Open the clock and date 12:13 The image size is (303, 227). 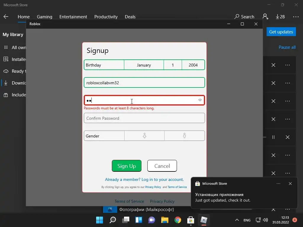coord(281,220)
